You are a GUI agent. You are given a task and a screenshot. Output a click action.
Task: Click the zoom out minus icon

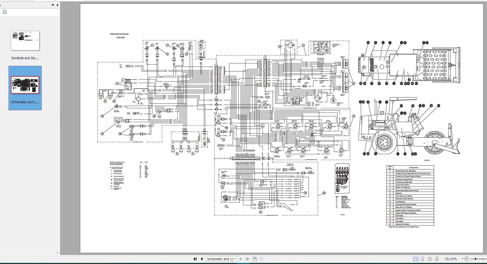pyautogui.click(x=466, y=259)
